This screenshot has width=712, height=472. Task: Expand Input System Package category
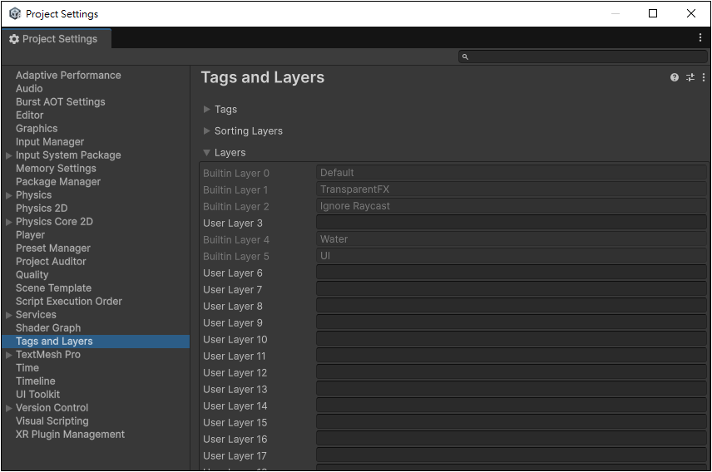click(8, 155)
